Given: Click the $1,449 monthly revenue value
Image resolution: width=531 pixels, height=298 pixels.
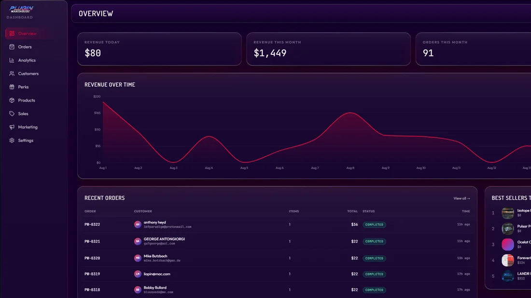Looking at the screenshot, I should (270, 53).
